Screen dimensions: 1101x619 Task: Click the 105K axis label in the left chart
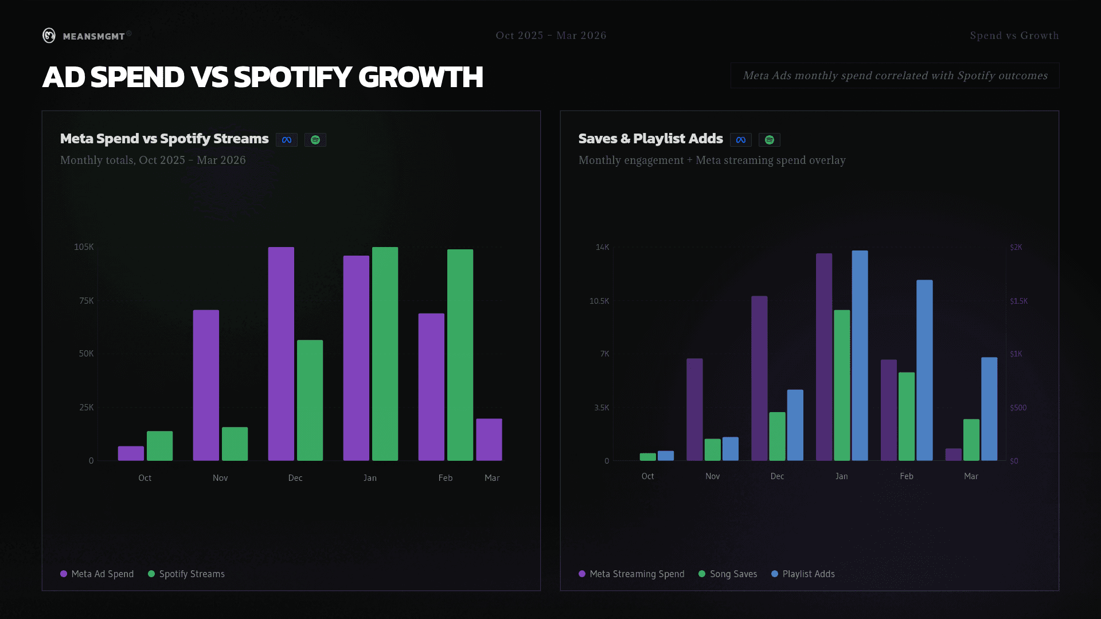click(x=84, y=247)
